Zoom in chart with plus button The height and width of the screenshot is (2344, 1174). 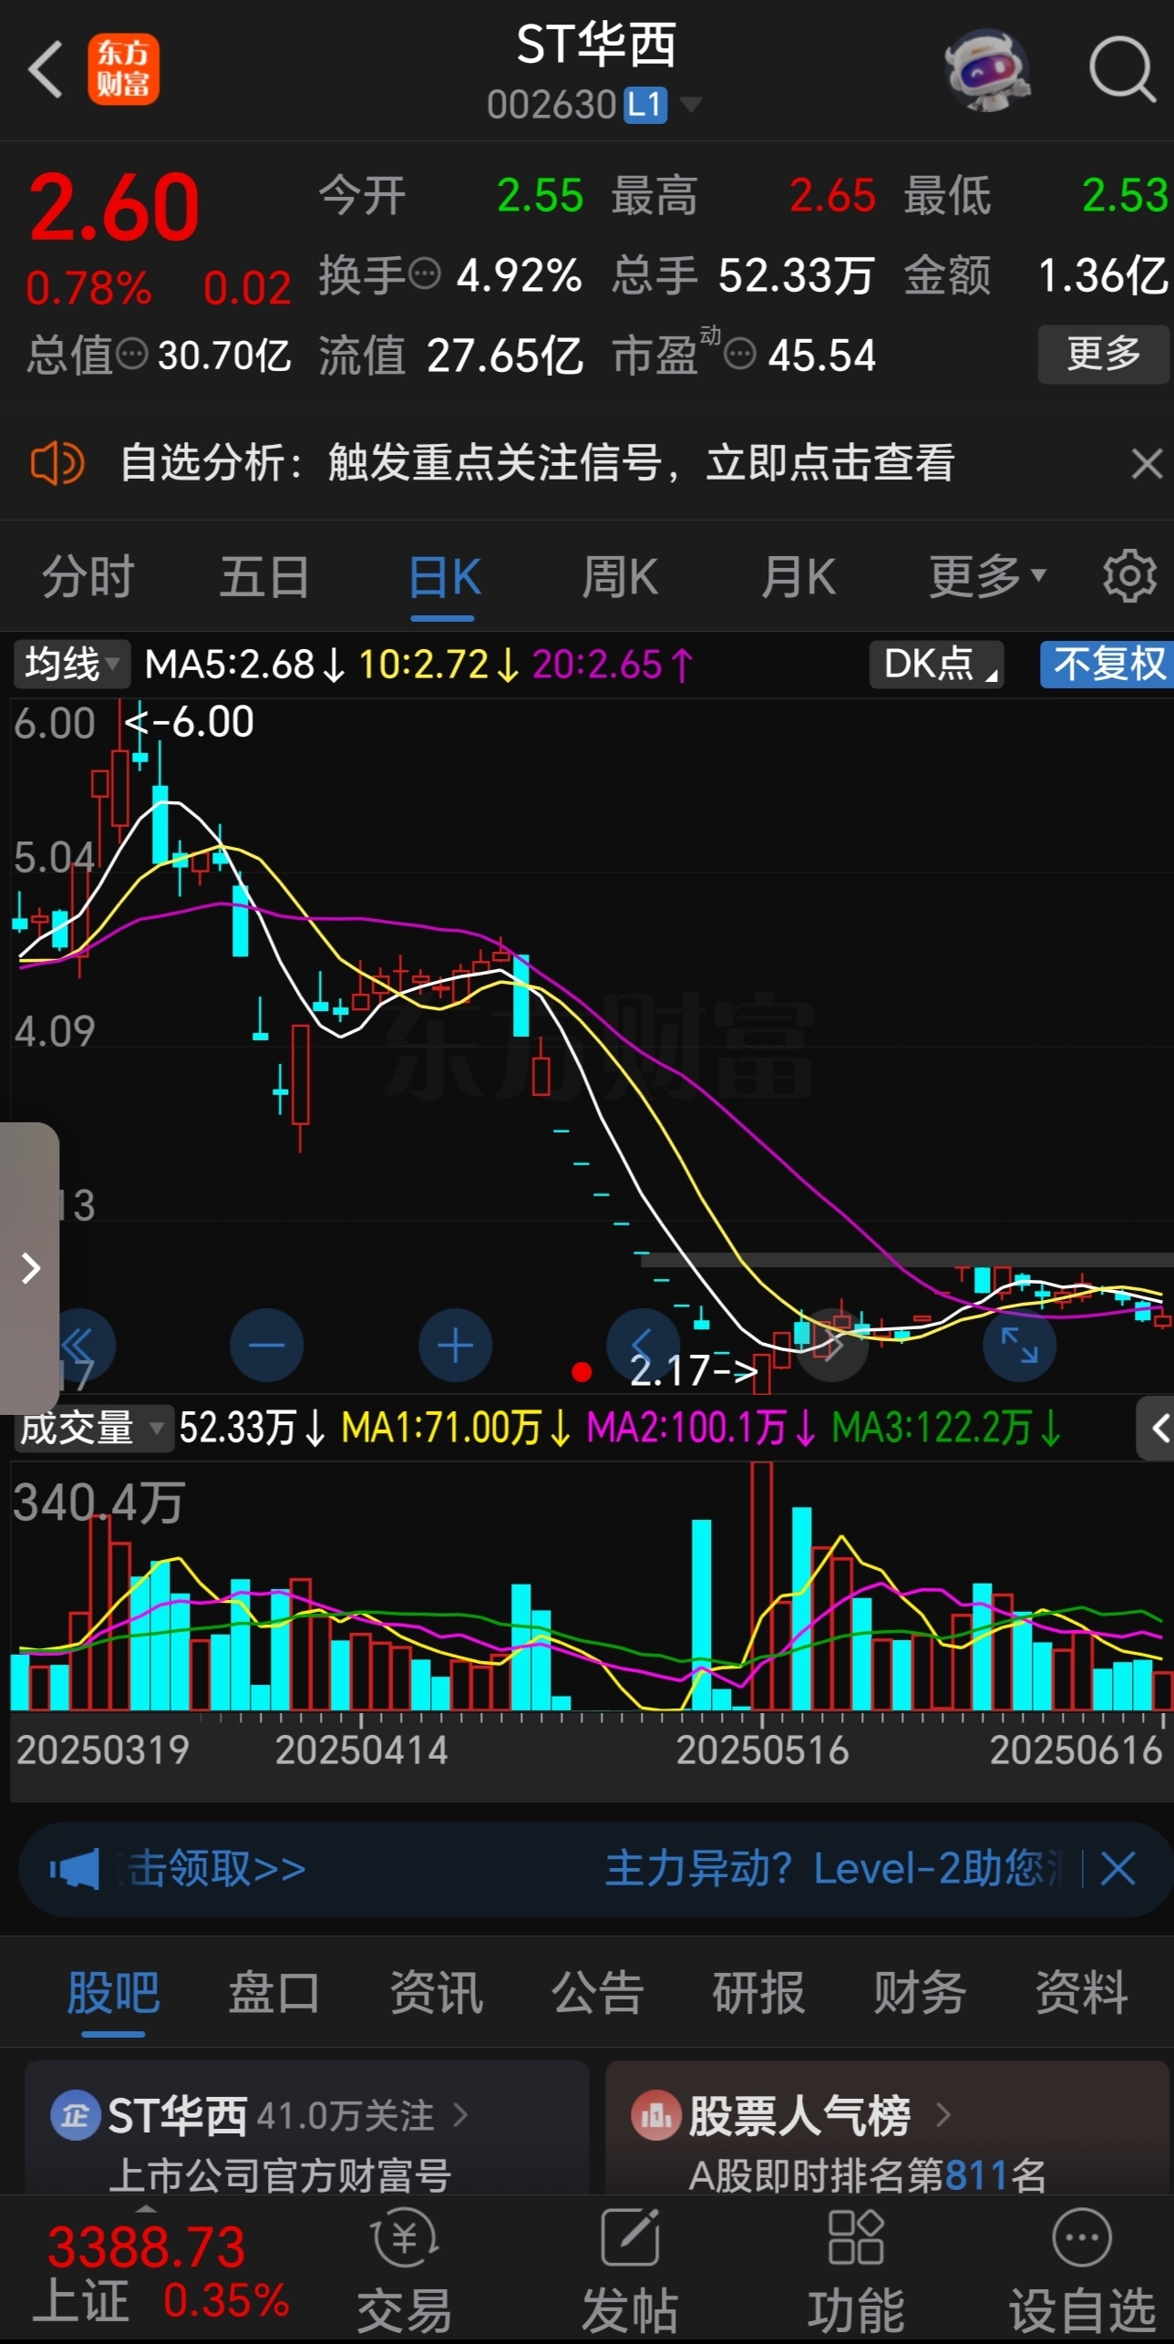pos(456,1346)
